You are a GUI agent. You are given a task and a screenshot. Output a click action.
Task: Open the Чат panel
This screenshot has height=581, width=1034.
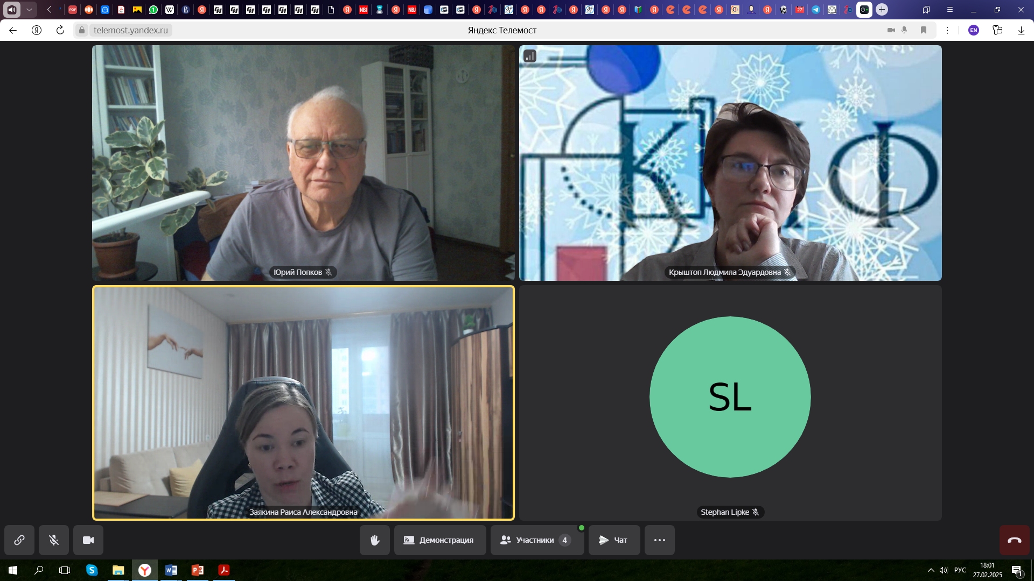pyautogui.click(x=614, y=540)
